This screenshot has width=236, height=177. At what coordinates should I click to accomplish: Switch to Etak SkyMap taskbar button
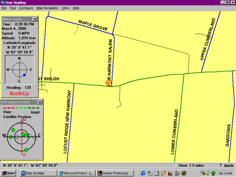(39, 173)
